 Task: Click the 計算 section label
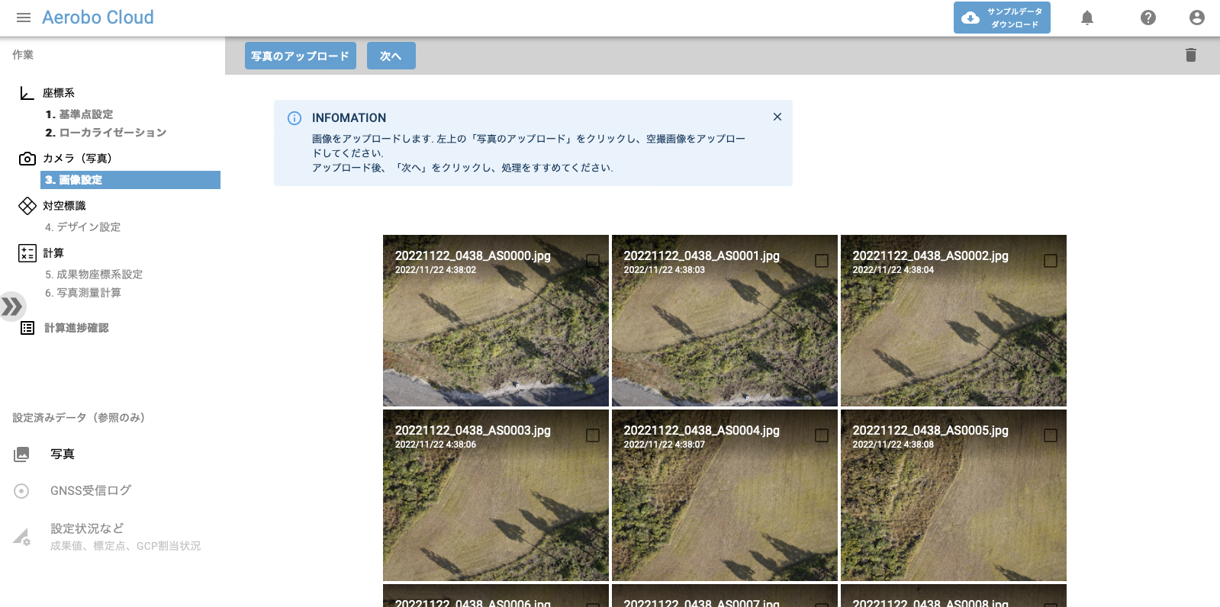click(53, 253)
